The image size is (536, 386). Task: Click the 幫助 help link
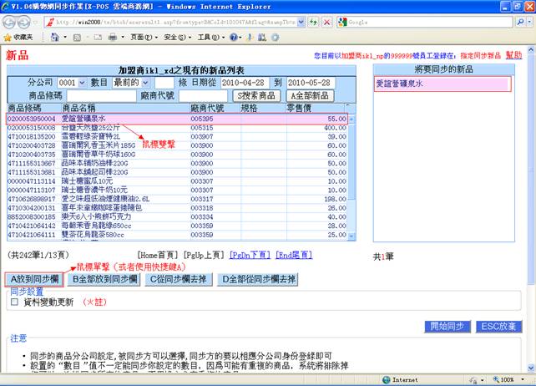513,54
